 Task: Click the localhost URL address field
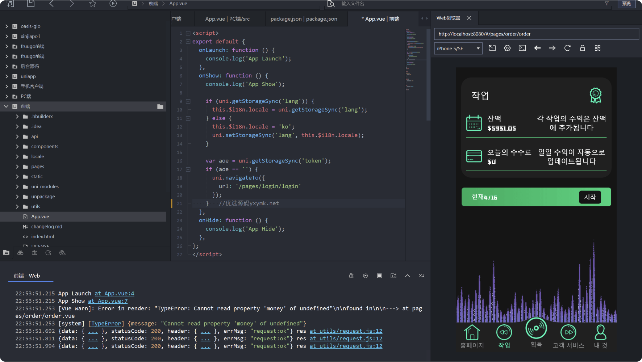click(x=536, y=34)
